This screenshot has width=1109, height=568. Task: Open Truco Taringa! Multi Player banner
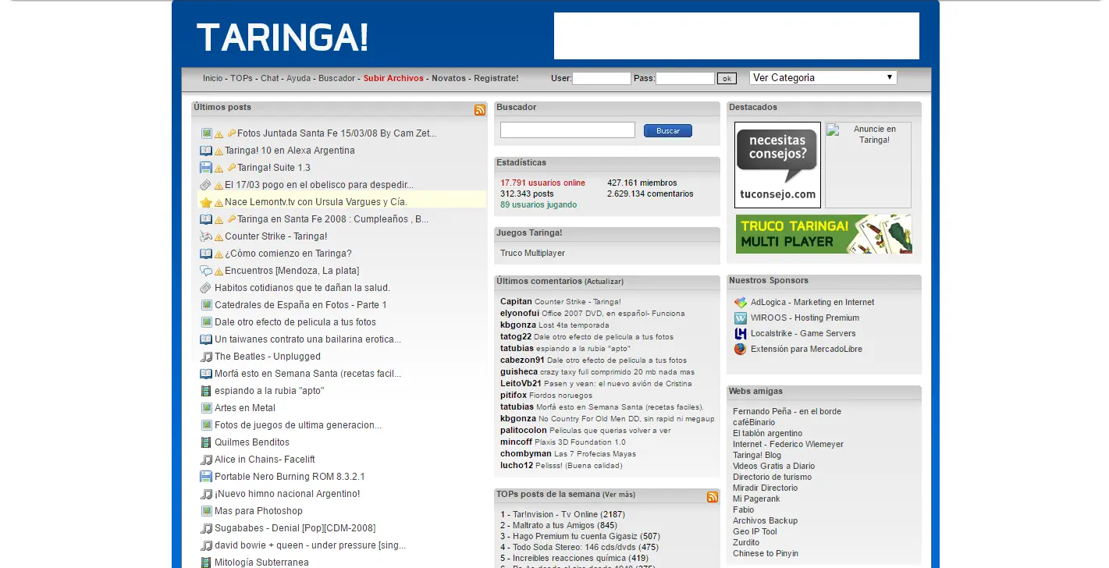824,234
